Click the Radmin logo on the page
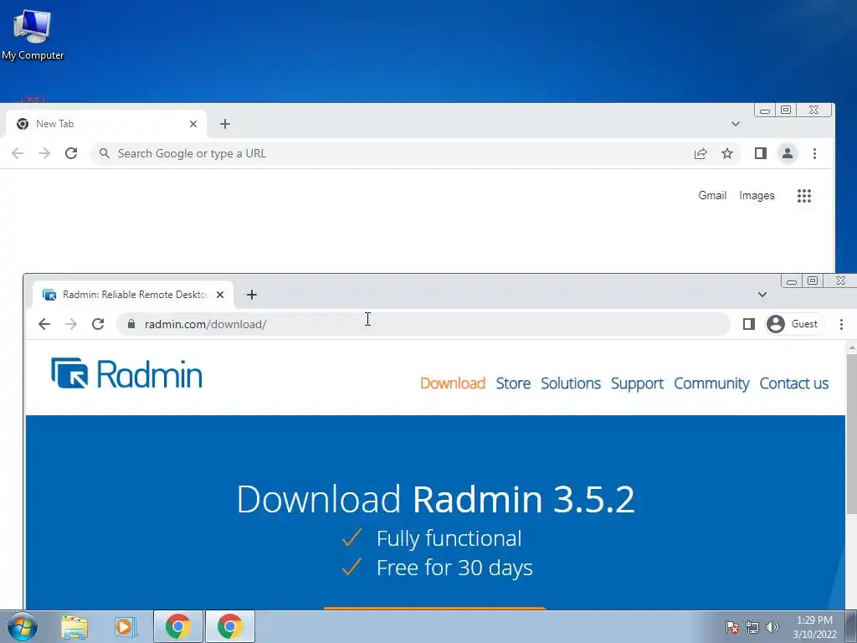 (126, 373)
